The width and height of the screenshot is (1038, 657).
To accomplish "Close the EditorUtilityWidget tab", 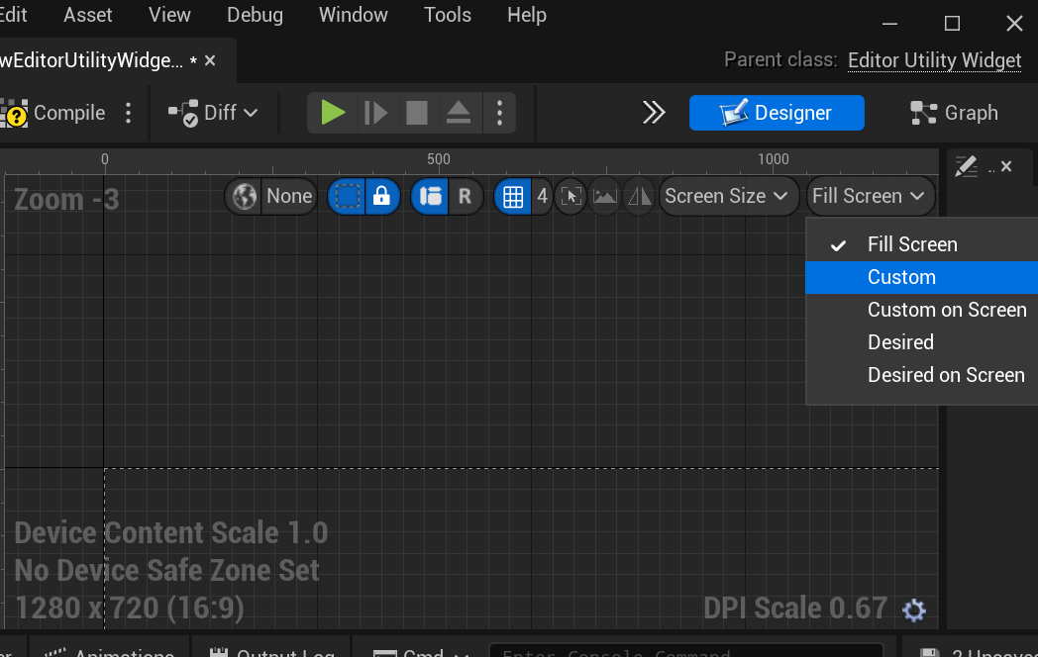I will 211,61.
